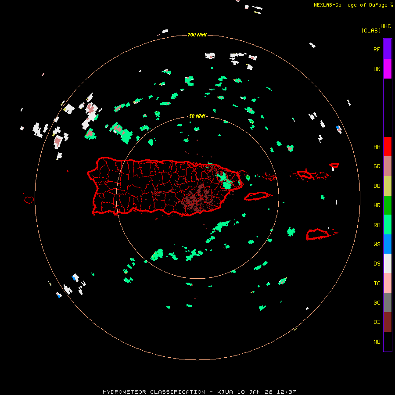Click the GR legend label
The height and width of the screenshot is (395, 395).
tap(377, 166)
